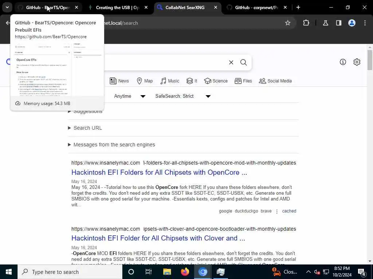This screenshot has width=373, height=279.
Task: Open the Chrome three-dot menu
Action: click(365, 23)
